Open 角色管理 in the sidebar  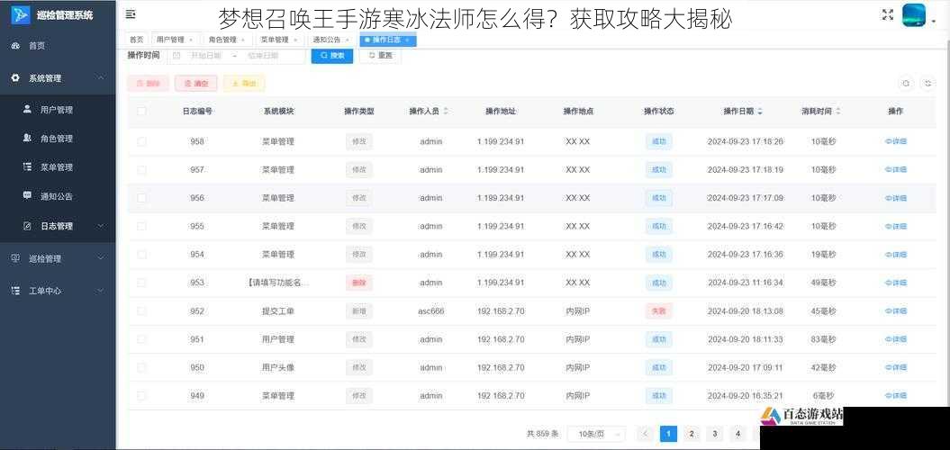57,138
